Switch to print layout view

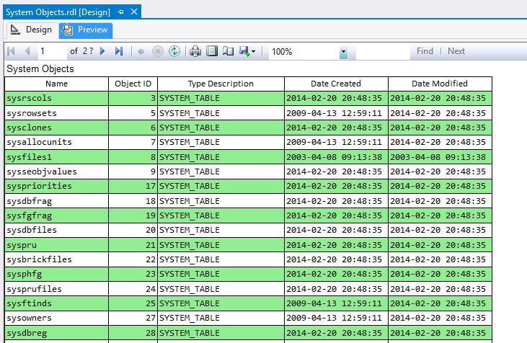[x=212, y=51]
